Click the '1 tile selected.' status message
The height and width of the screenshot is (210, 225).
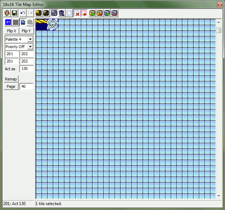49,204
